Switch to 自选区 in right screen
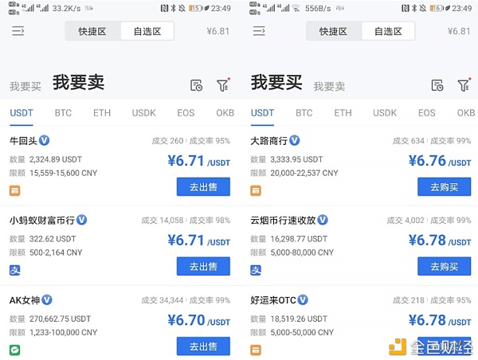Viewport: 478px width, 360px height. [389, 31]
